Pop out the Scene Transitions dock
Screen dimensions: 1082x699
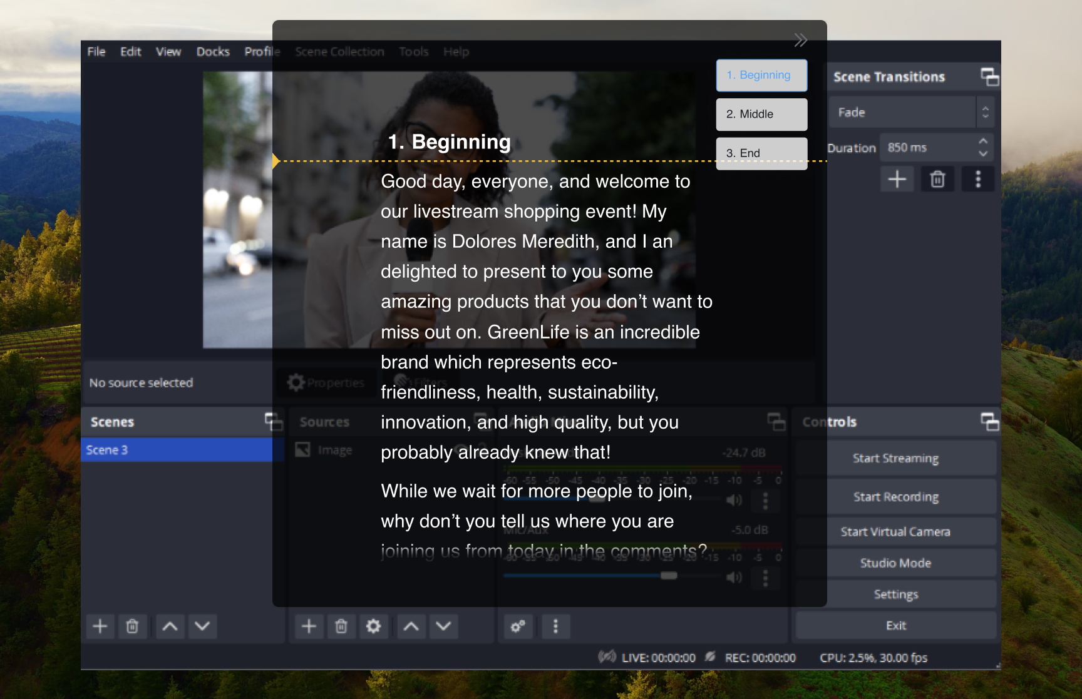(x=989, y=77)
